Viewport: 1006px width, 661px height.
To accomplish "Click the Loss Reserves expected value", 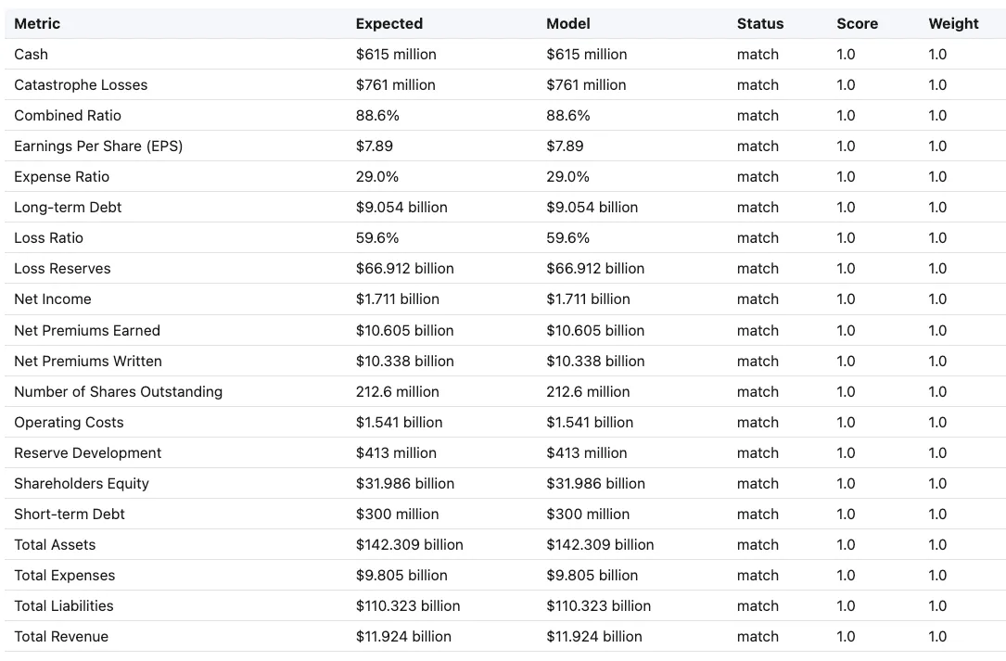I will [404, 268].
